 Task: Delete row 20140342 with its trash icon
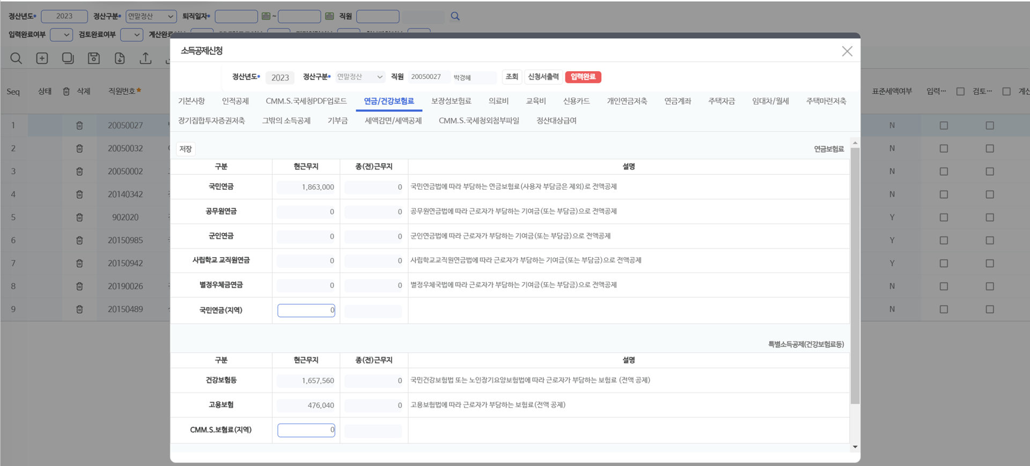(79, 194)
